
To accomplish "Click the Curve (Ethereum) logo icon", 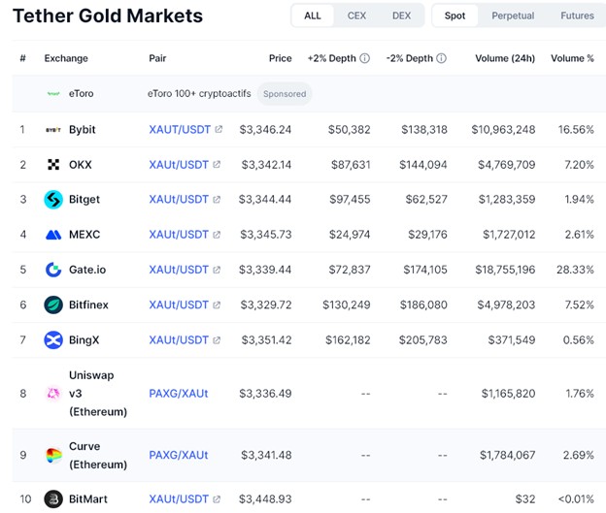I will (54, 456).
